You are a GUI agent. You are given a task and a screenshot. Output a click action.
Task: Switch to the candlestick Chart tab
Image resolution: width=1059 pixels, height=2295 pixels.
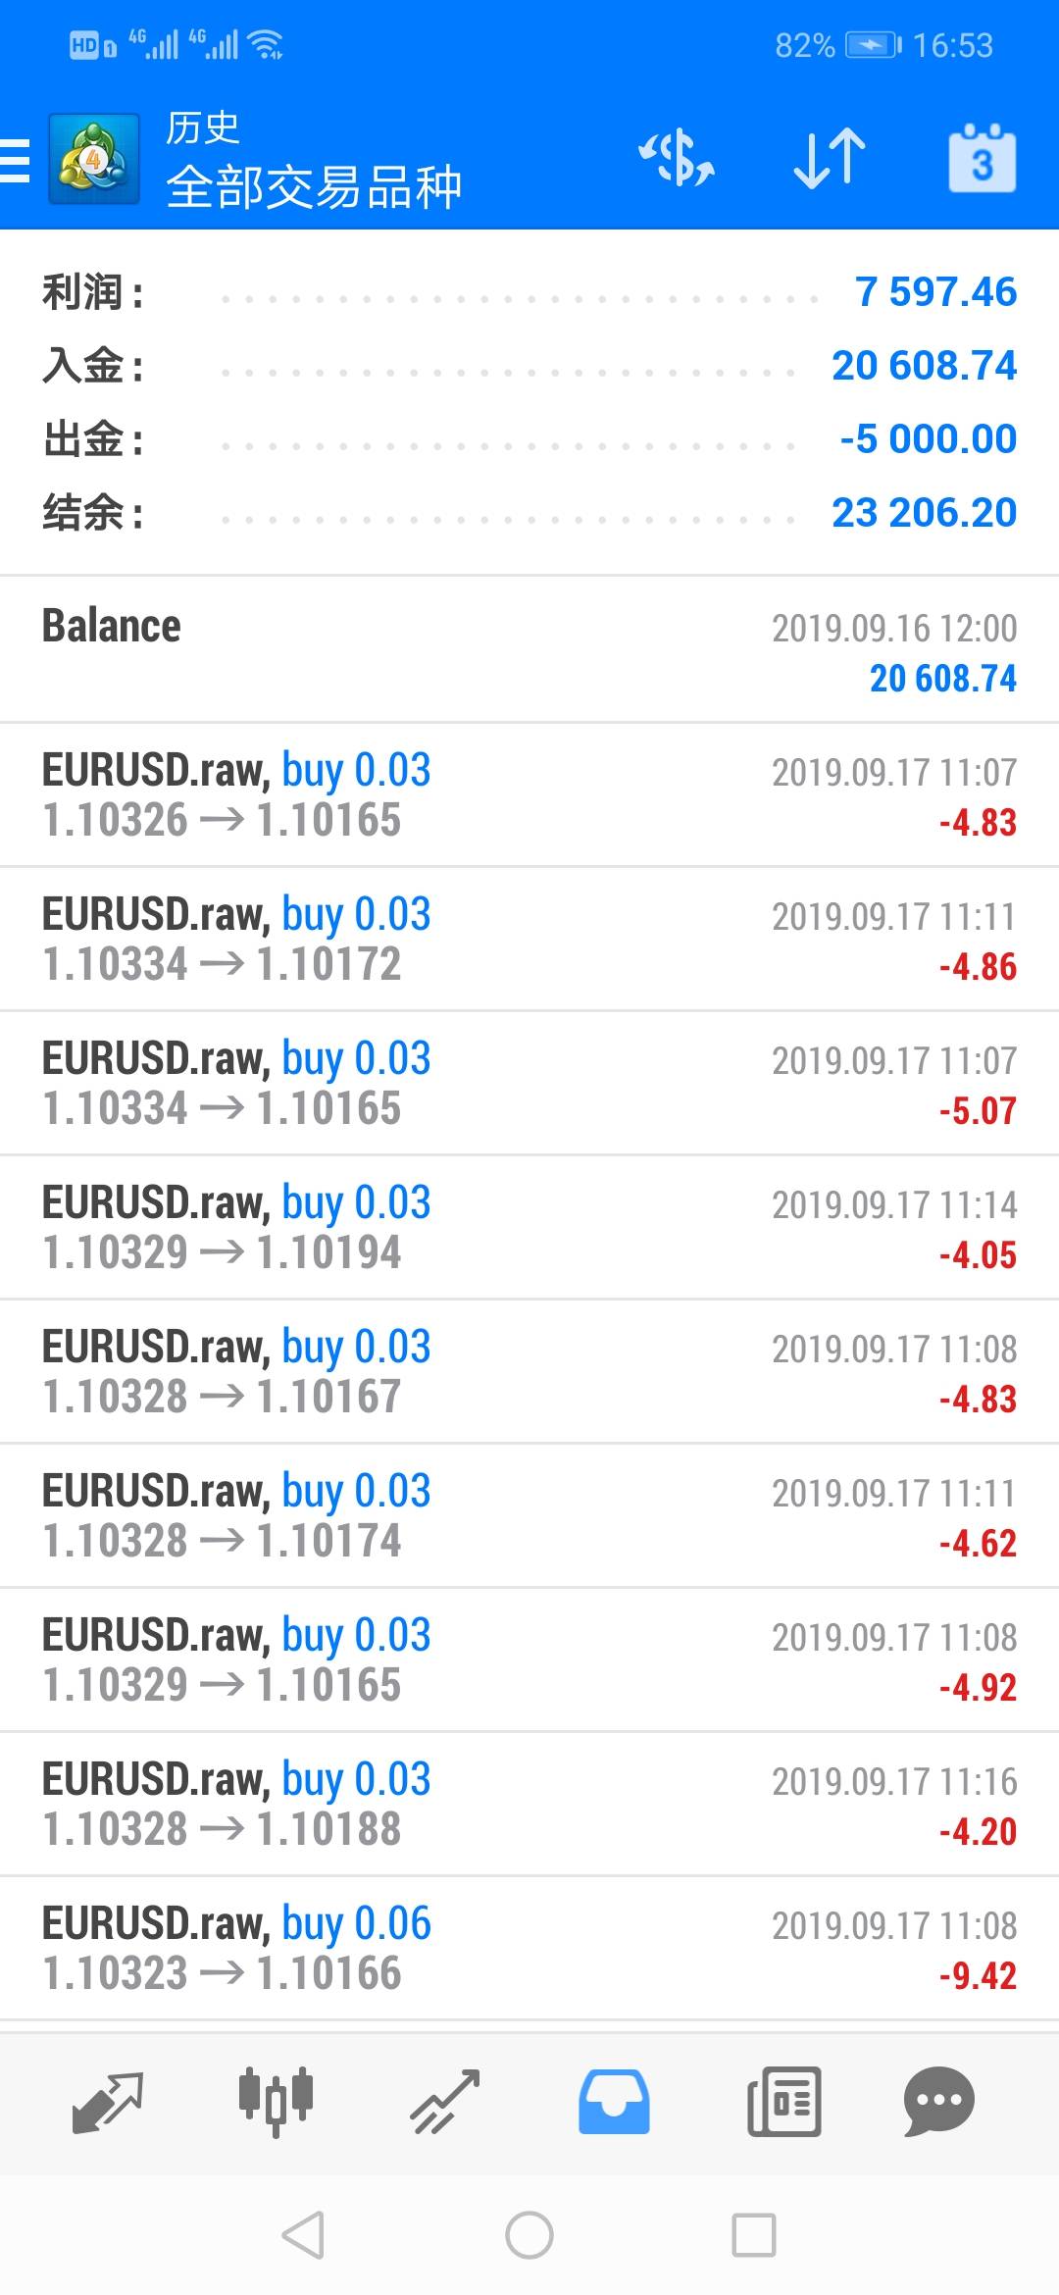click(277, 2102)
